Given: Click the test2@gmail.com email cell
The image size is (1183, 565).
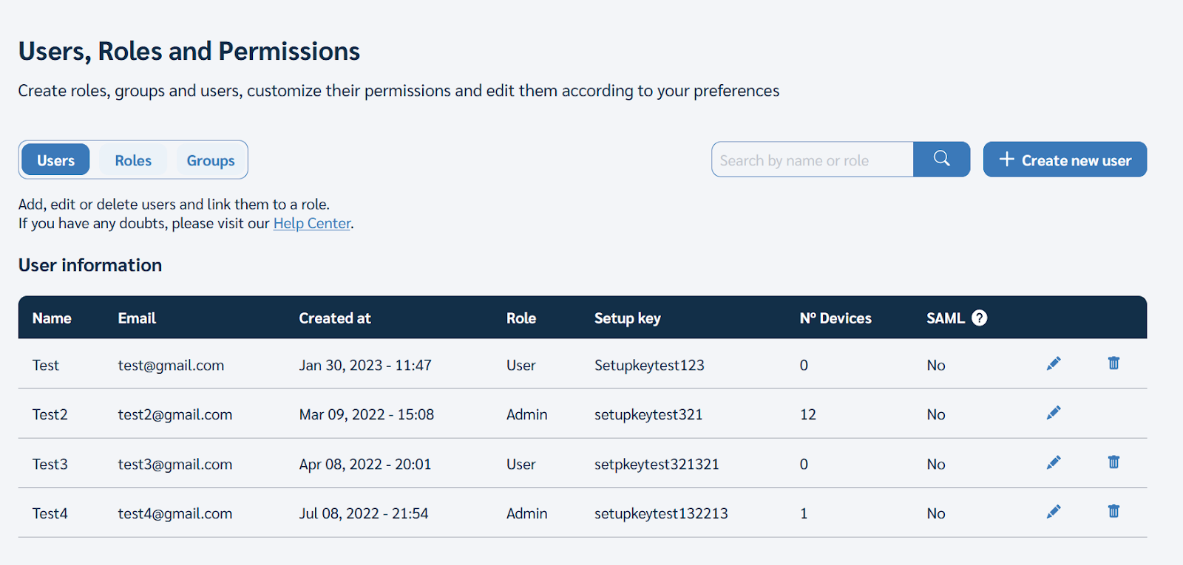Looking at the screenshot, I should pos(175,414).
